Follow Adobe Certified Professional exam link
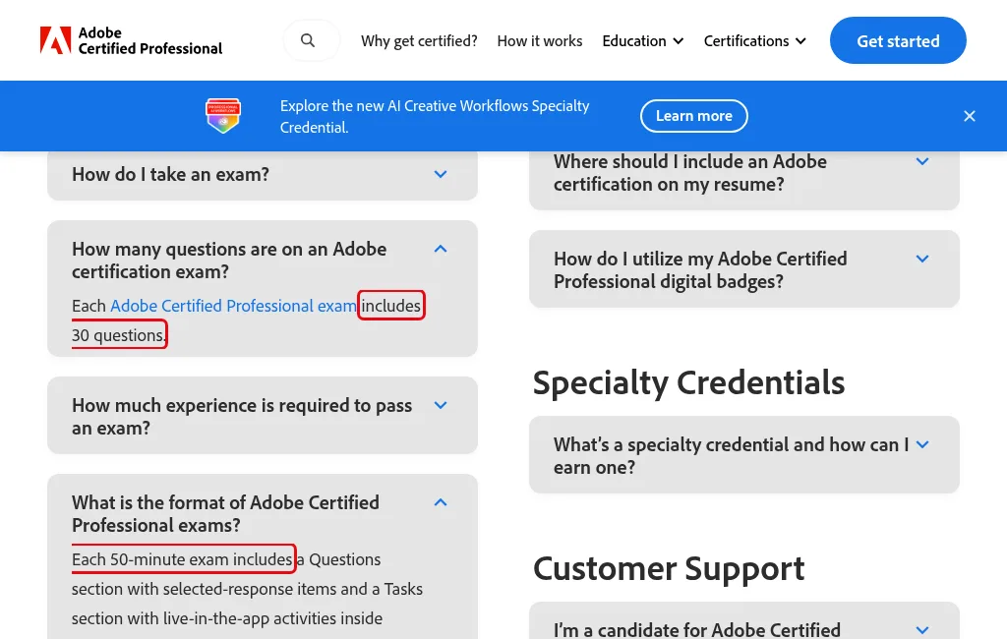1007x639 pixels. 233,306
